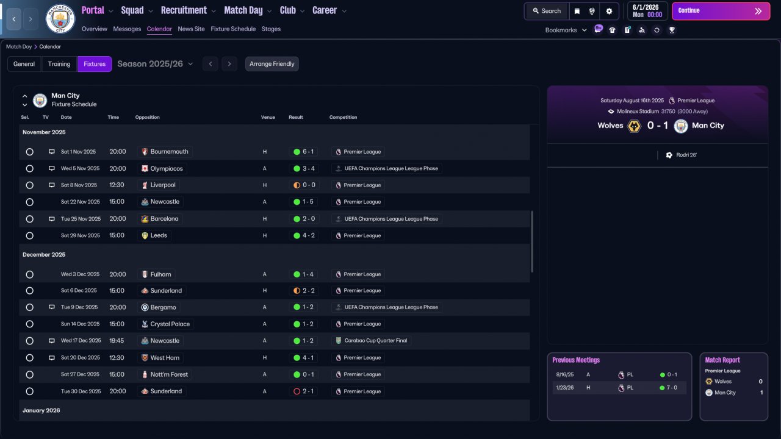
Task: Open the bookmark icon next to Search
Action: (x=577, y=11)
